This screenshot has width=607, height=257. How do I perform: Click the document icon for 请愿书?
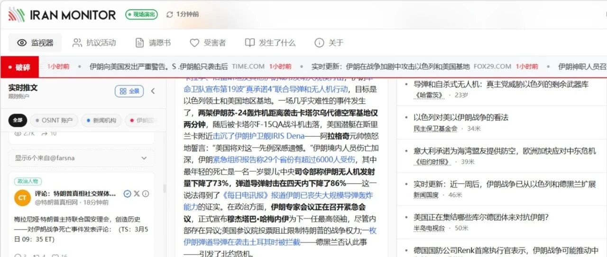[139, 43]
